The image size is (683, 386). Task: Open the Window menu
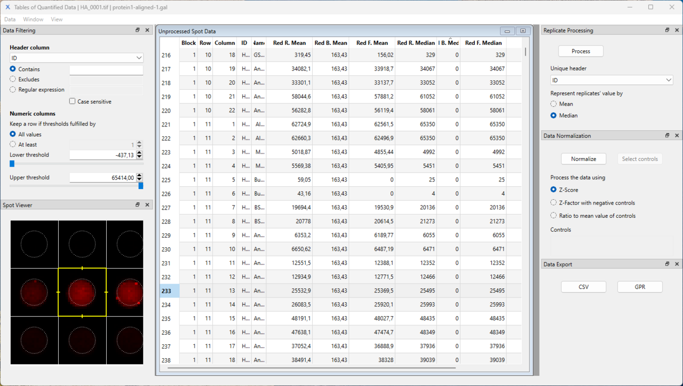click(33, 19)
